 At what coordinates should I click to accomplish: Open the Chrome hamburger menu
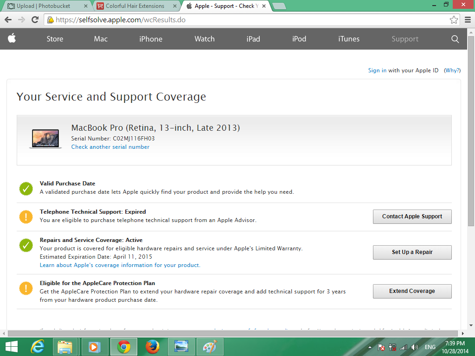click(467, 20)
